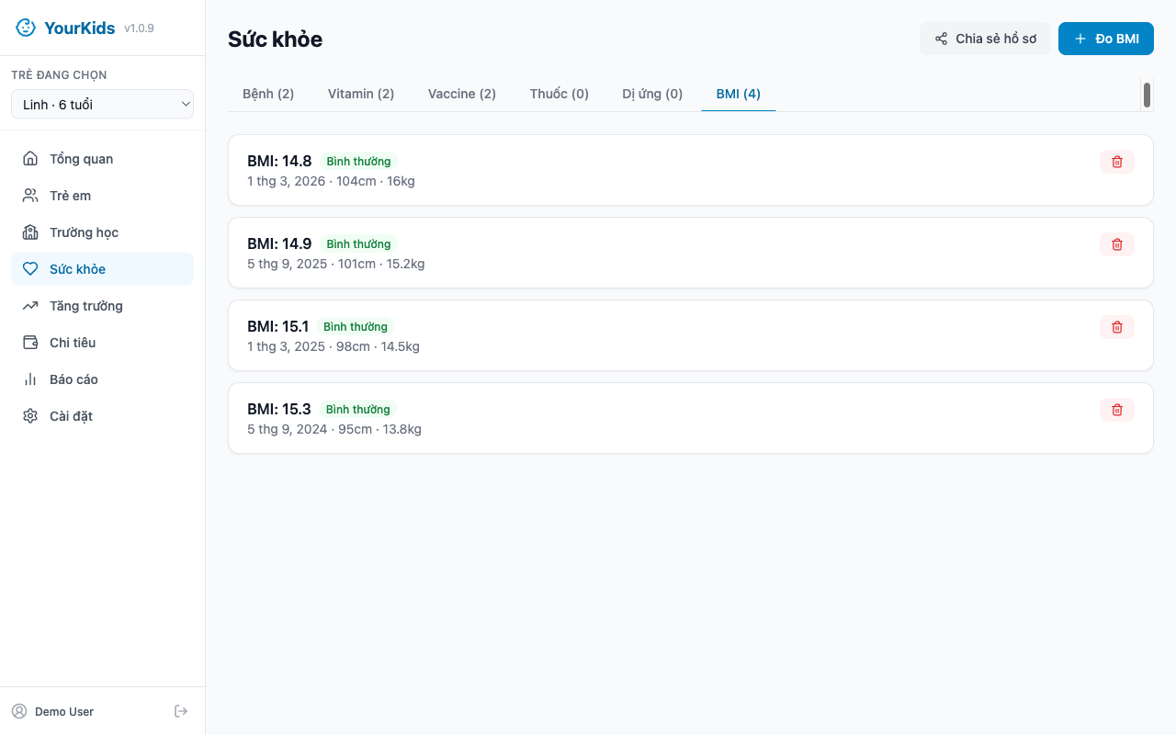Open the Chi tiêu section
The image size is (1176, 735).
pyautogui.click(x=102, y=343)
